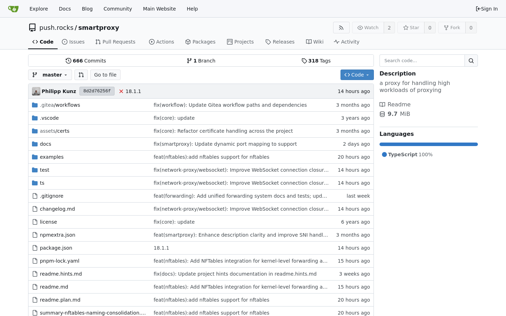
Task: Click the TypeScript language bar
Action: click(x=429, y=144)
